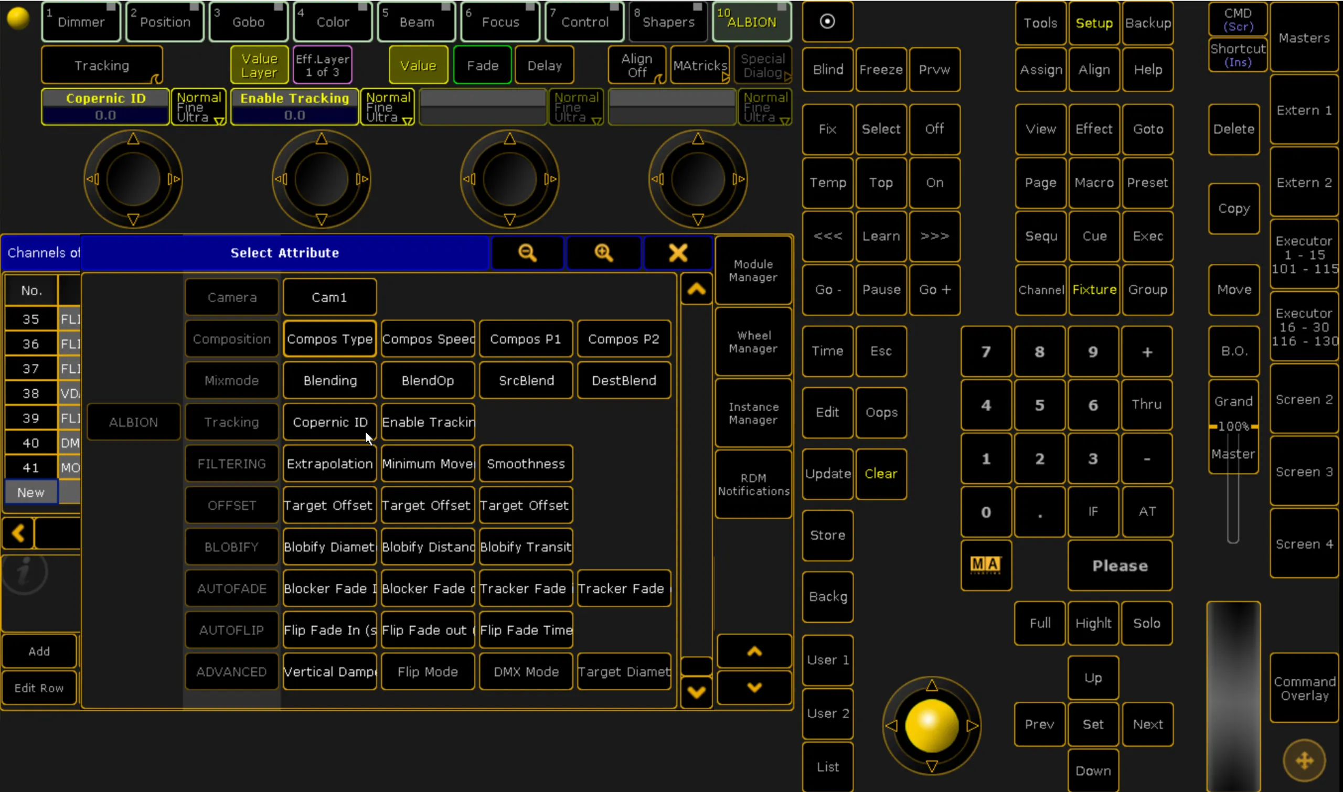The image size is (1343, 792).
Task: Open Normal Fine Ultra dropdown next to Copernic ID
Action: [x=199, y=107]
